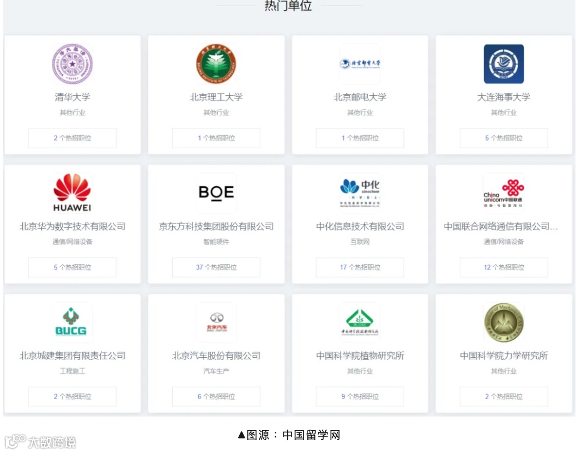
Task: Click 智能硬件 industry label under BOE
Action: [x=216, y=242]
